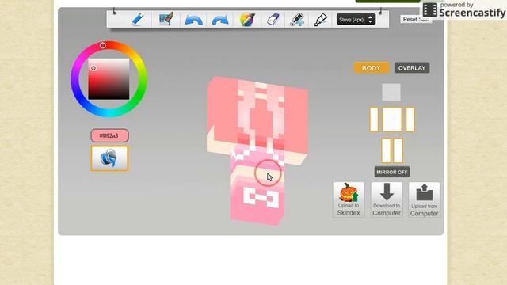The height and width of the screenshot is (285, 507).
Task: Click the #f892a3 hex color field
Action: [109, 135]
